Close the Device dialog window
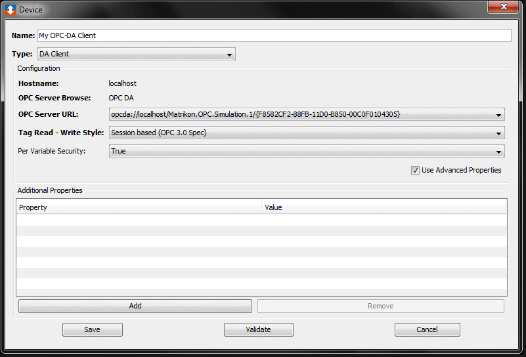526x357 pixels. click(504, 7)
